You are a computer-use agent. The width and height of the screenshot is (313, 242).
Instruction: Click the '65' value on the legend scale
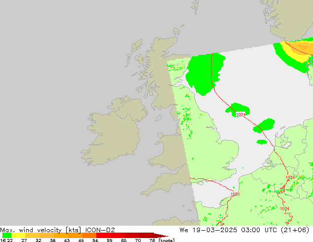(124, 240)
